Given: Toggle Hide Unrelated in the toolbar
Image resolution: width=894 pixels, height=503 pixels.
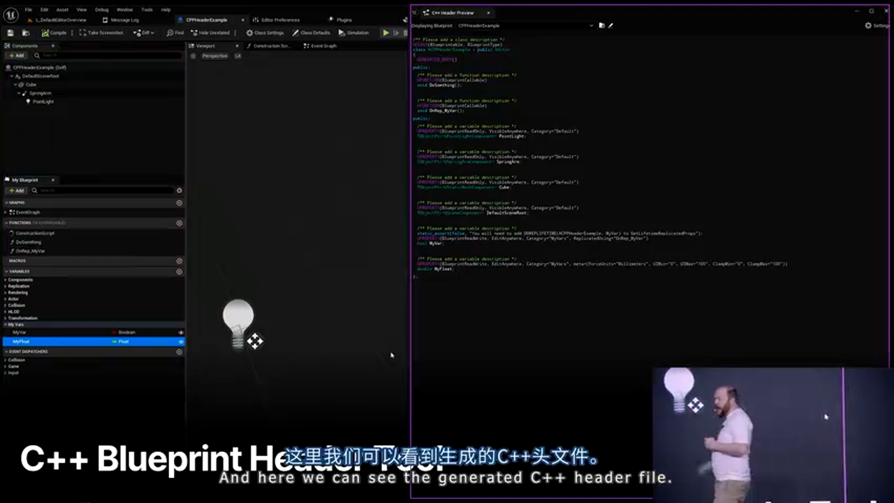Looking at the screenshot, I should (x=210, y=33).
